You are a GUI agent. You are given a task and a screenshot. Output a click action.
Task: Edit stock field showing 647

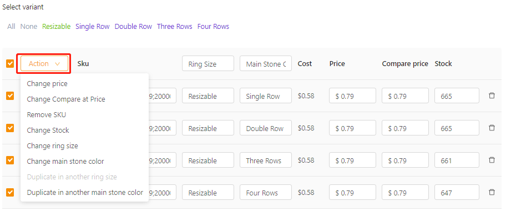coord(457,193)
